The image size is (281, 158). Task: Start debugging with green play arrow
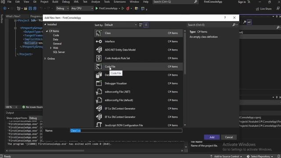click(97, 8)
